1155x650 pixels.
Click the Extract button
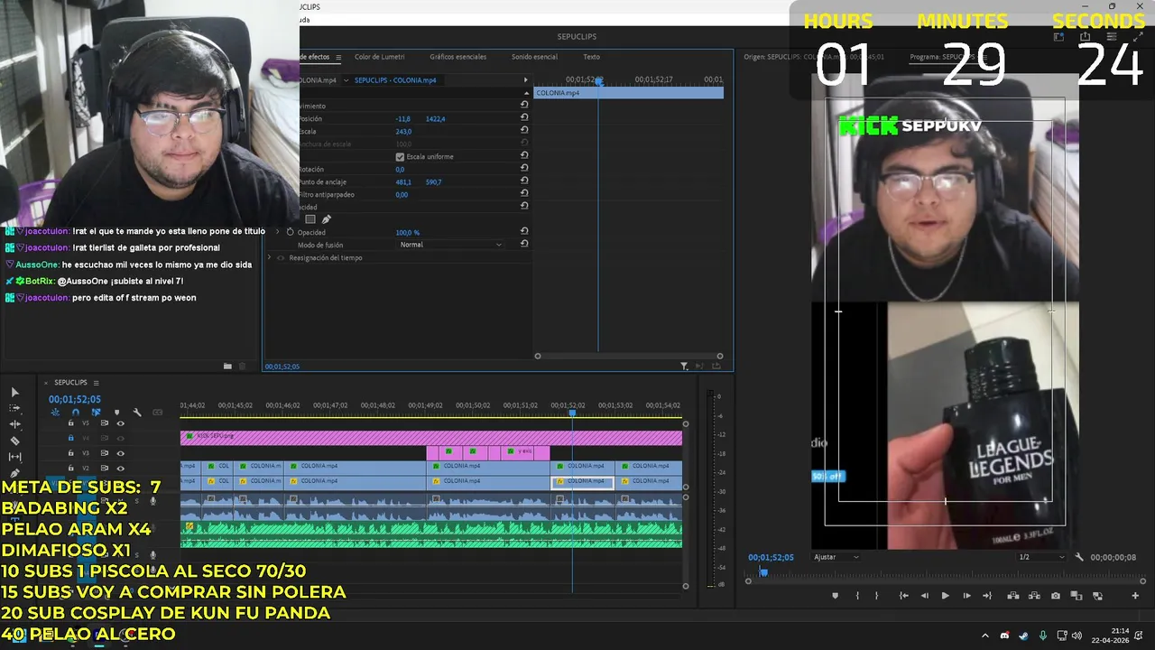pyautogui.click(x=1034, y=596)
